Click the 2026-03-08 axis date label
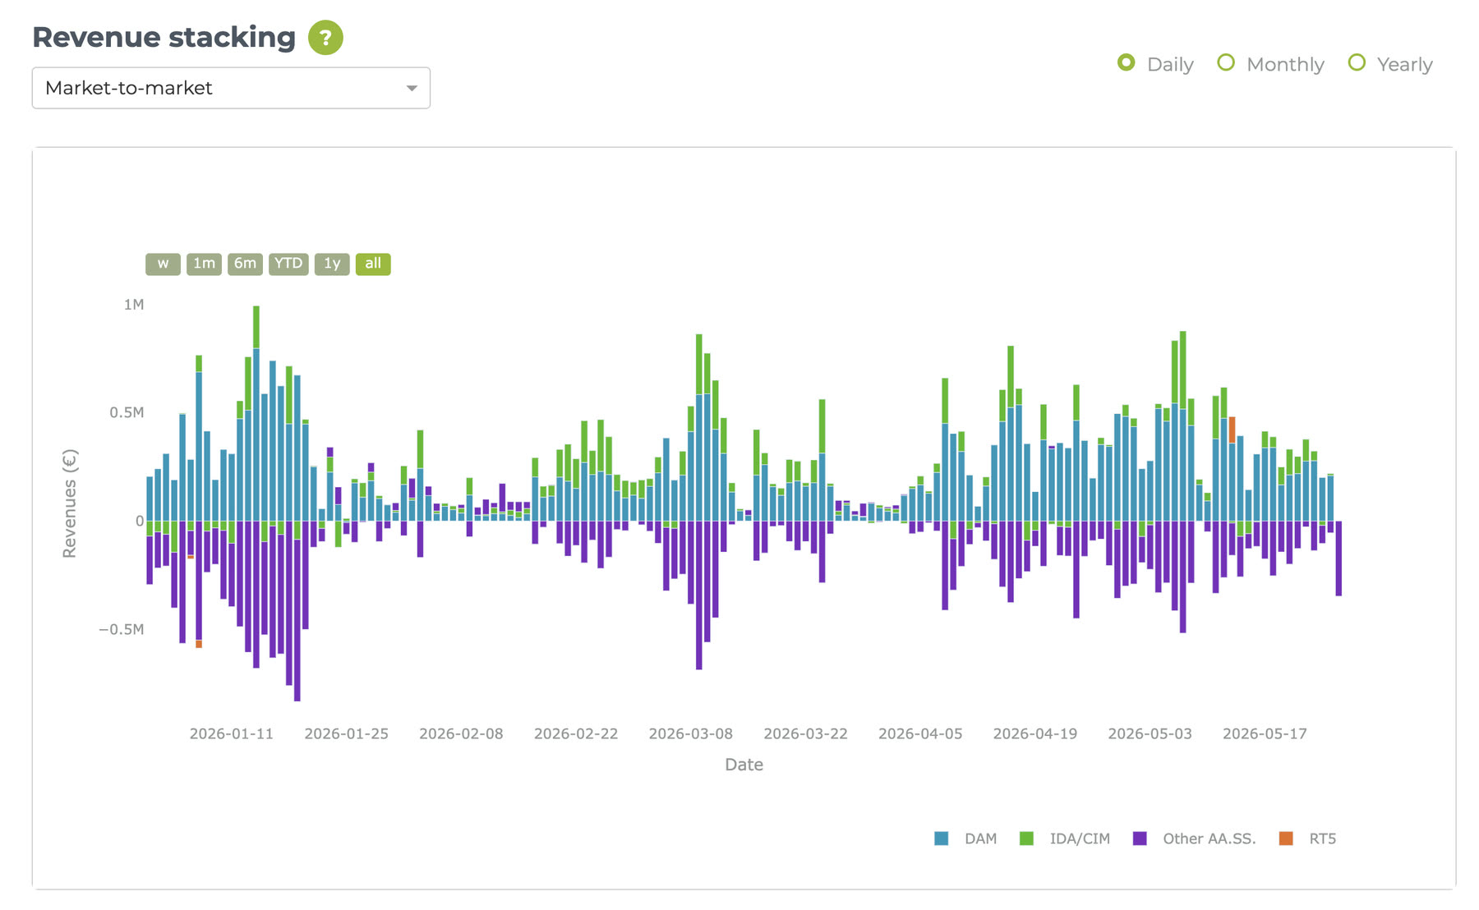 point(691,733)
